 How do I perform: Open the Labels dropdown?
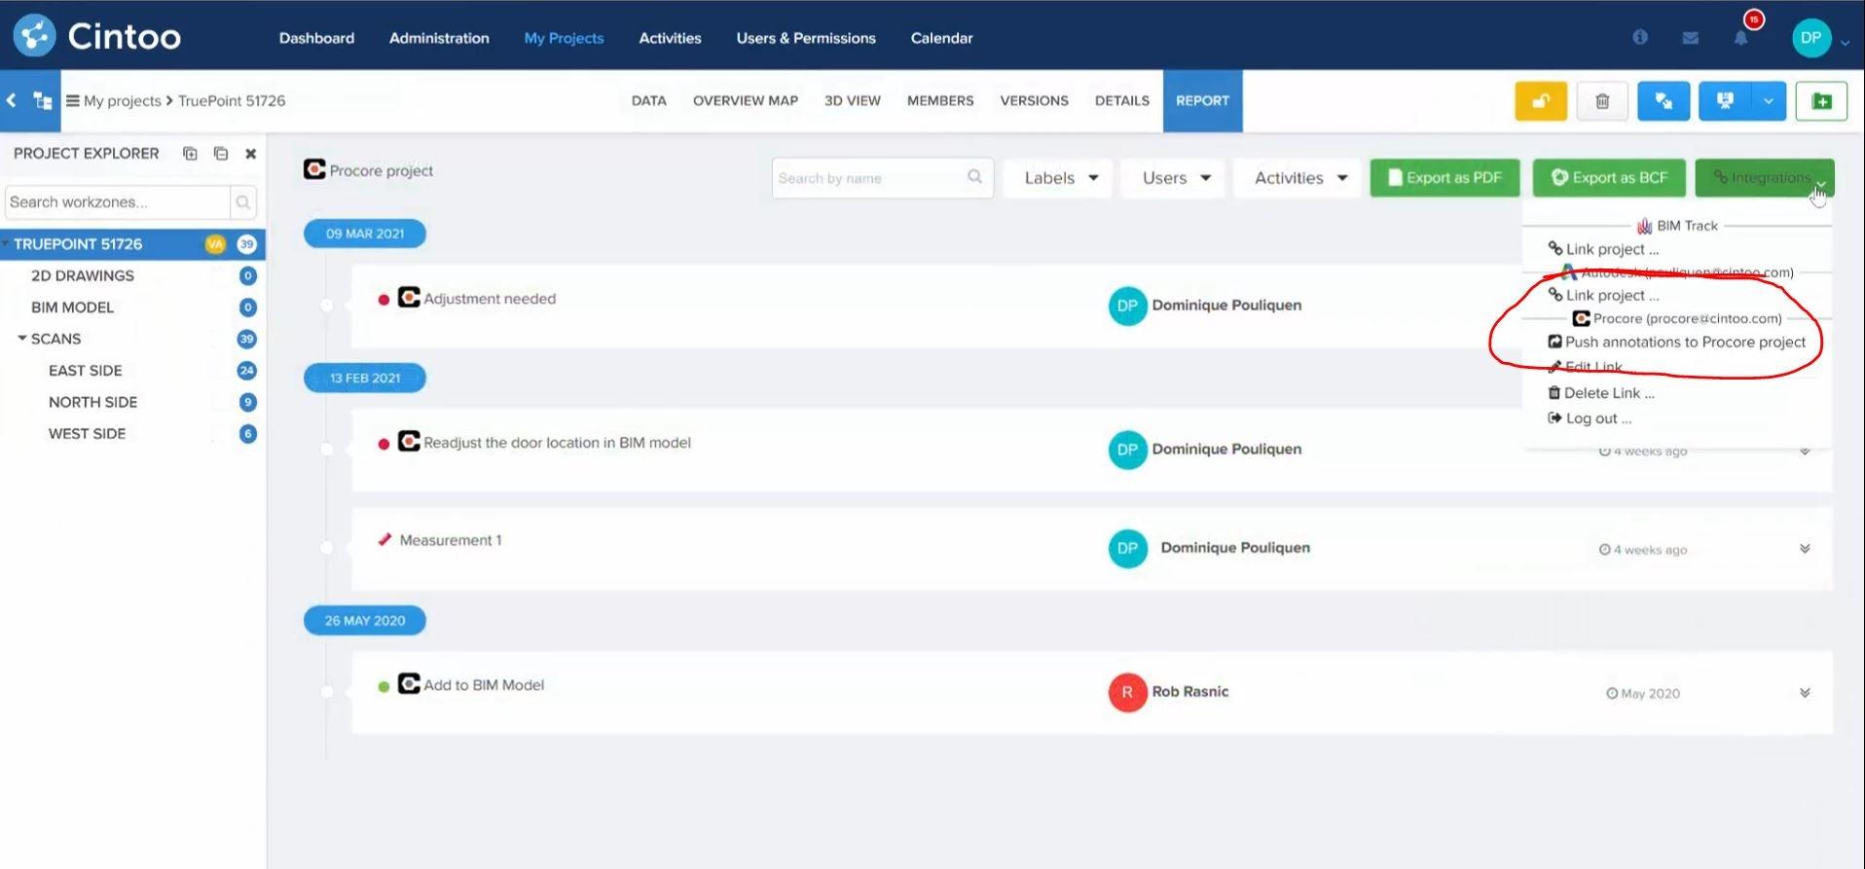click(1058, 178)
